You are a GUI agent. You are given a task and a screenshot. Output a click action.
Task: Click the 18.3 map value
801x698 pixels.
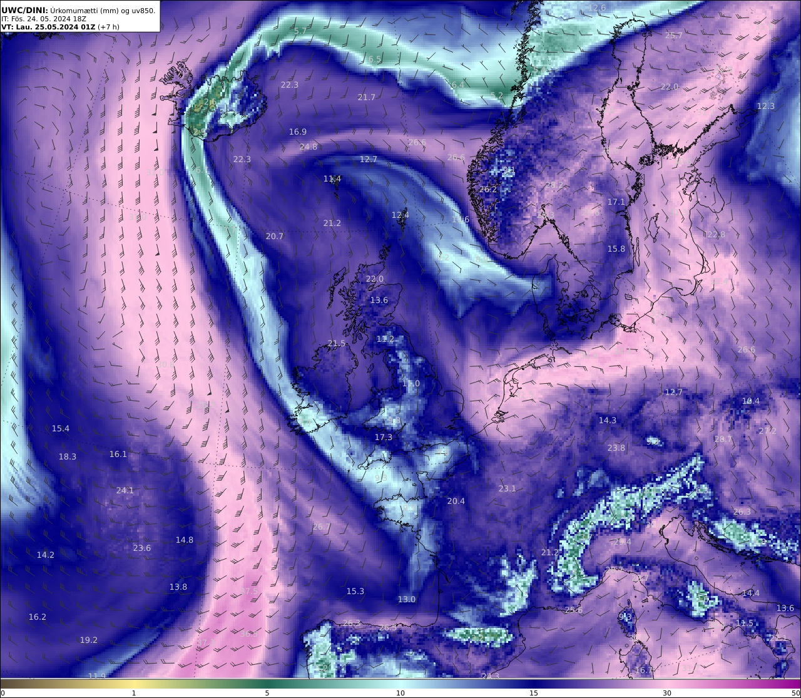tap(68, 456)
